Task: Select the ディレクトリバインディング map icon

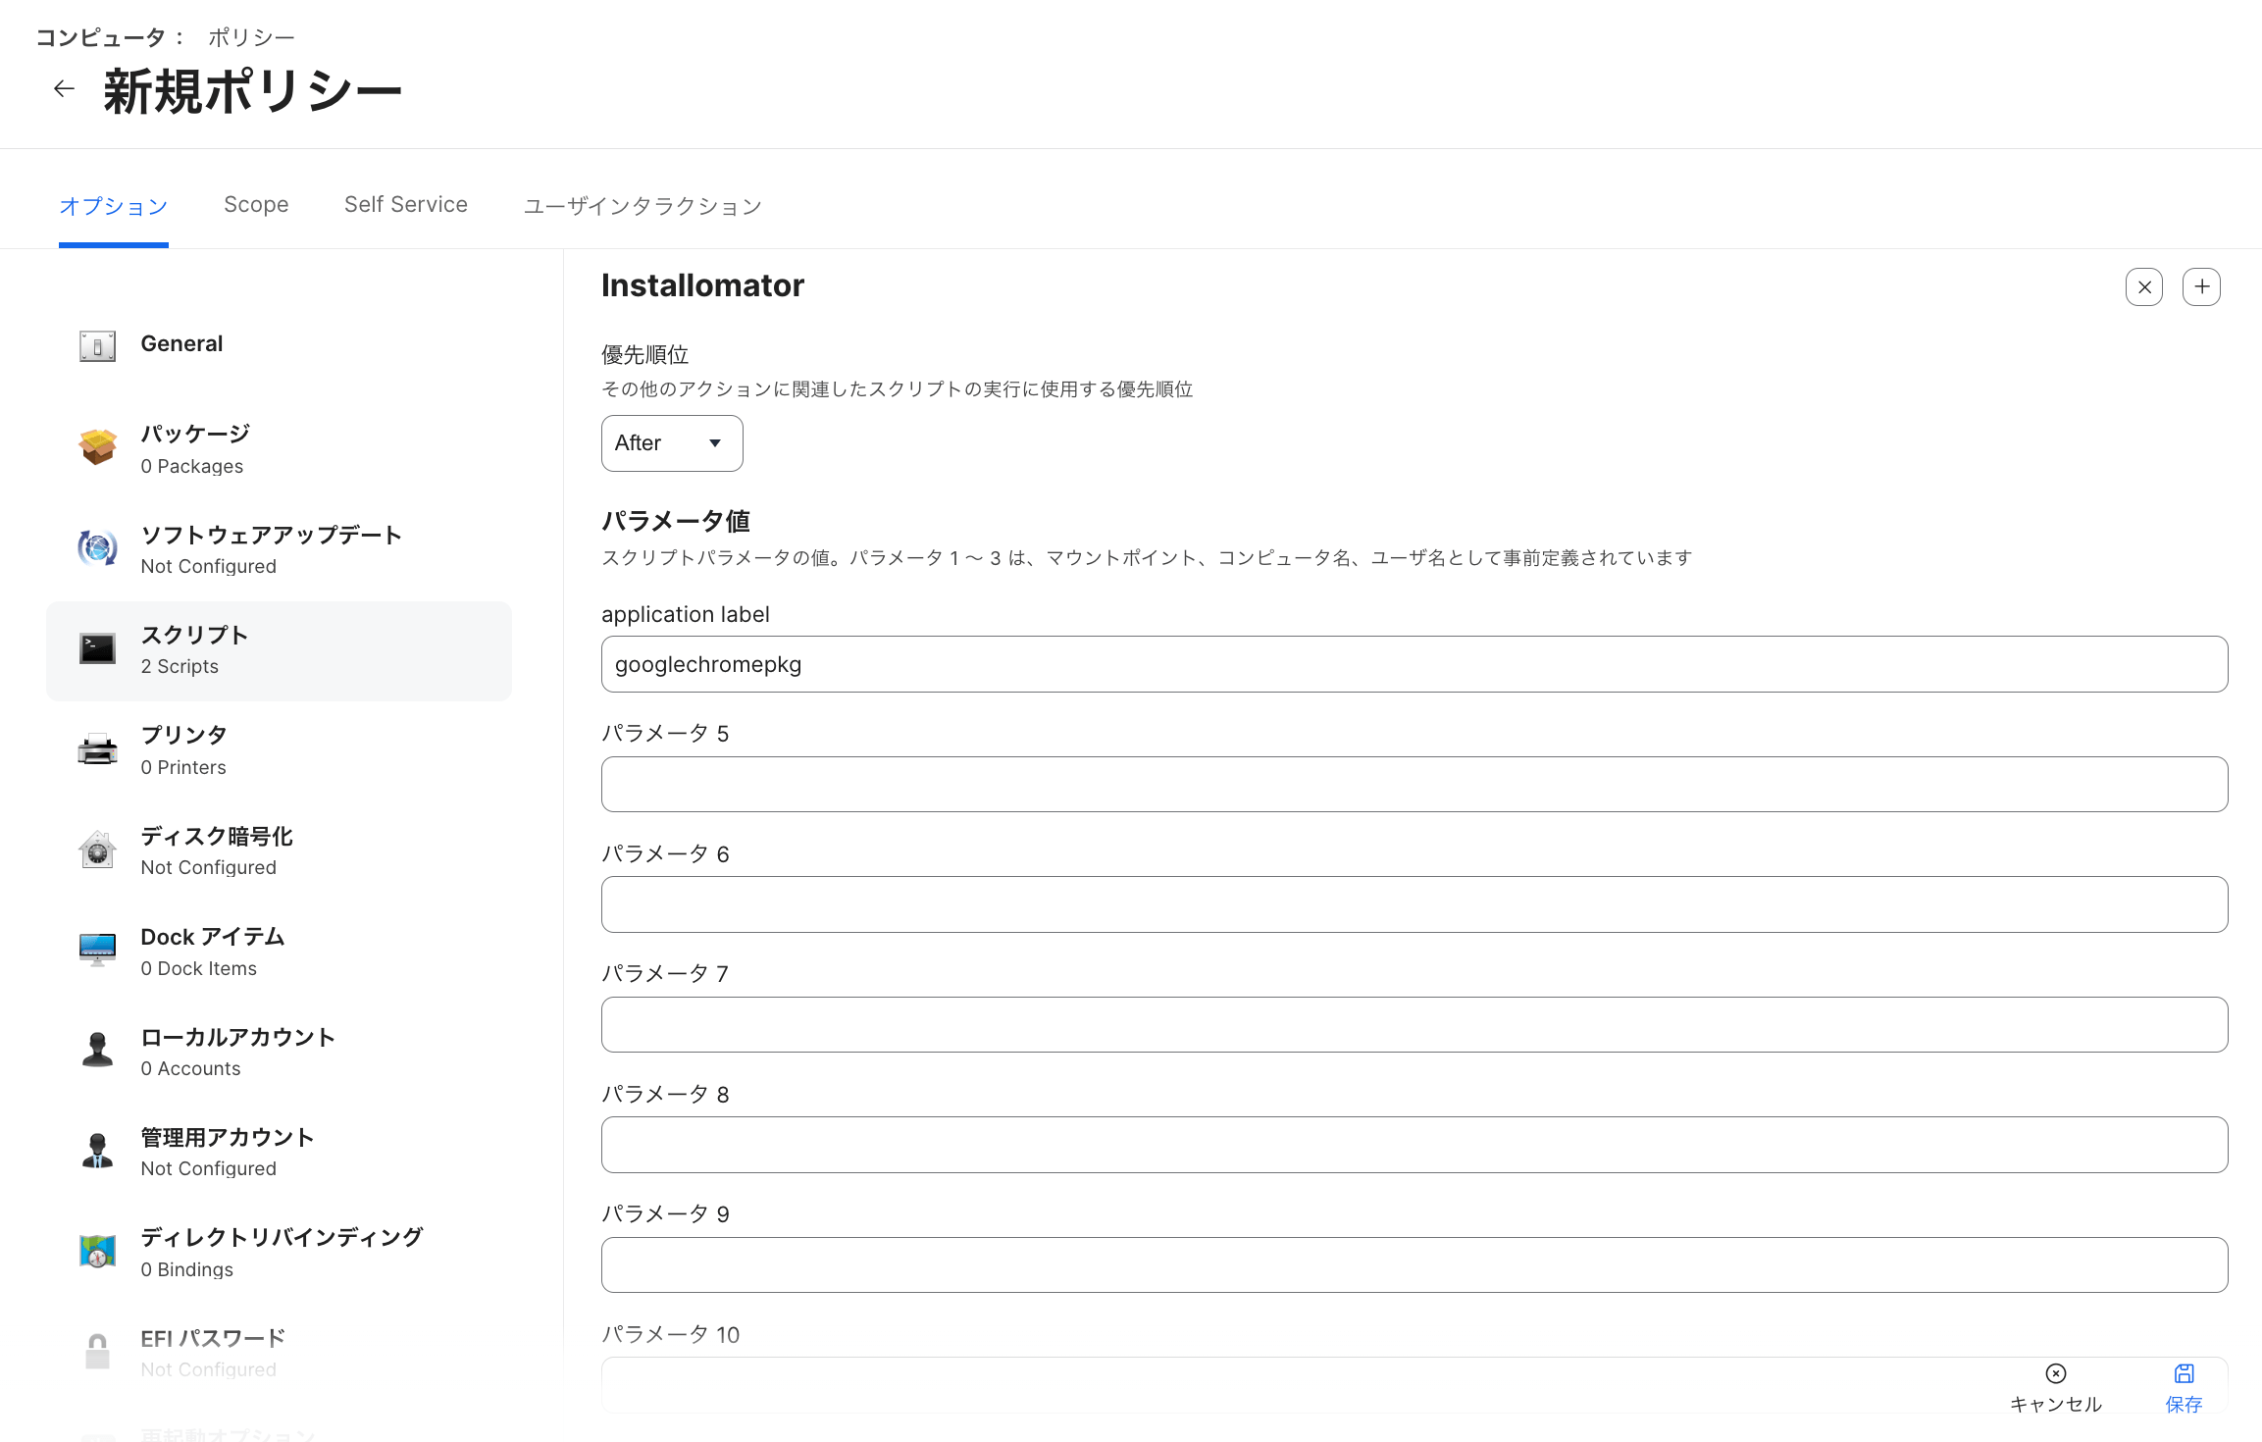Action: pyautogui.click(x=97, y=1251)
